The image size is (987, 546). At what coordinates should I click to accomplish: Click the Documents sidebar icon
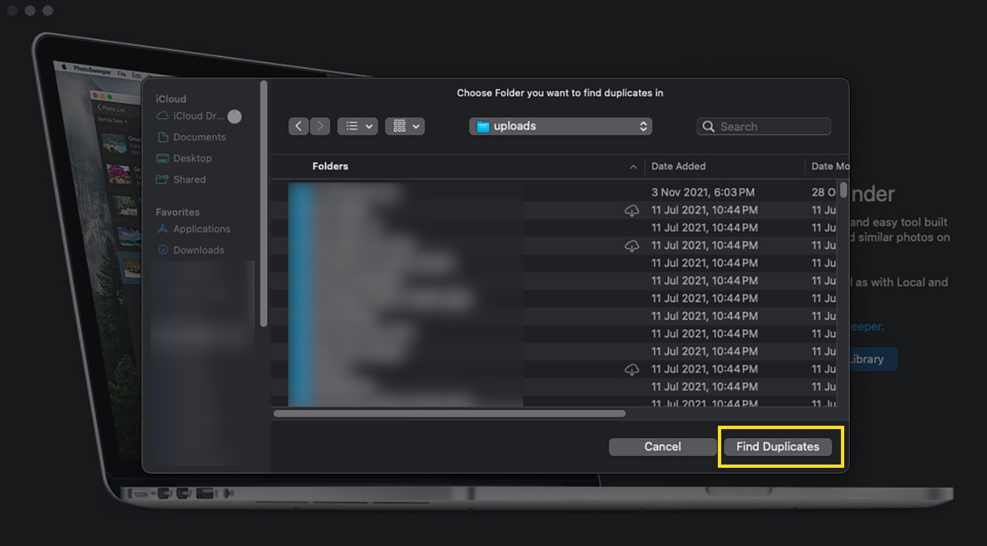tap(163, 137)
